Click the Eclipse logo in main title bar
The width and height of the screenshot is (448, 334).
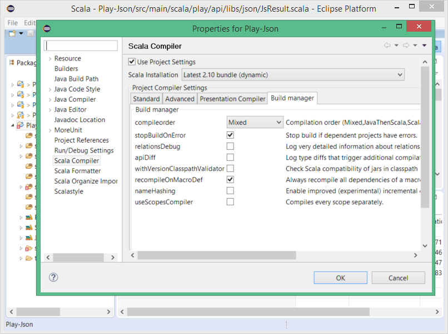click(x=11, y=8)
